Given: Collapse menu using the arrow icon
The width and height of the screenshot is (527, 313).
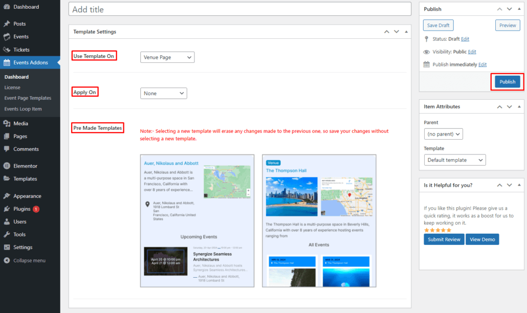Looking at the screenshot, I should point(7,260).
